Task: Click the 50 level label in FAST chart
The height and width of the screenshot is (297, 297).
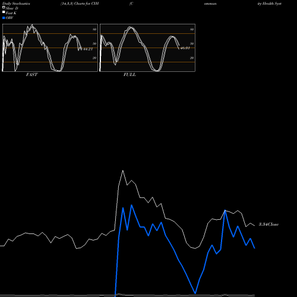Action: click(94, 43)
